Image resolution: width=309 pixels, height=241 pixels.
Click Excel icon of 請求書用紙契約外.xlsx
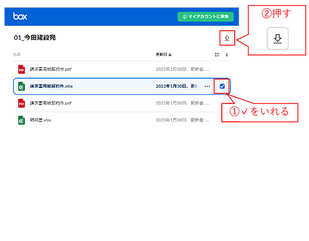[x=21, y=86]
